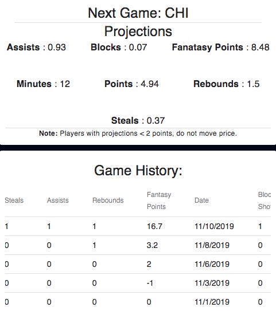This screenshot has width=276, height=311.
Task: Click the Fanatasy Points 8.48 projection
Action: click(x=220, y=47)
